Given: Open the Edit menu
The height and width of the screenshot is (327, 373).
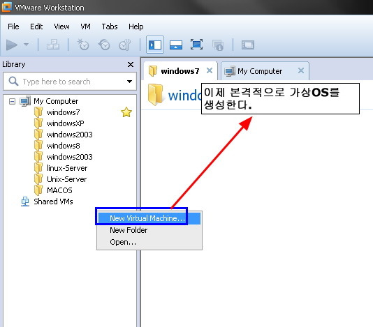Looking at the screenshot, I should pyautogui.click(x=36, y=26).
